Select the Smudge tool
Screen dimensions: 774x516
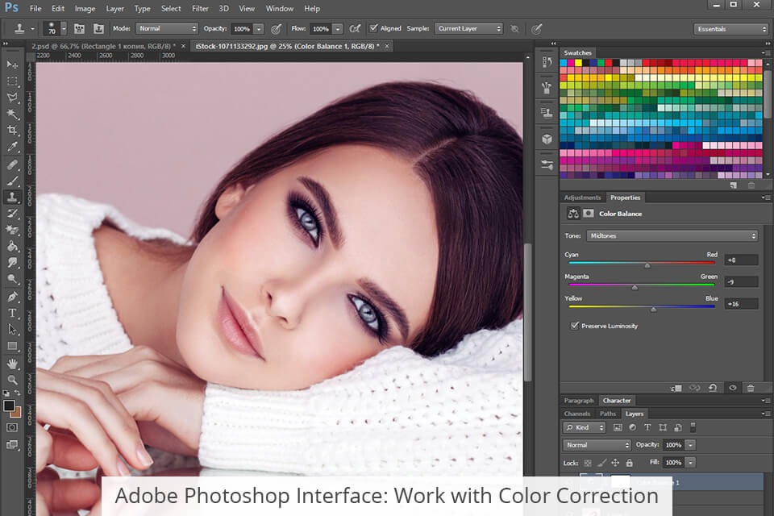[x=12, y=262]
